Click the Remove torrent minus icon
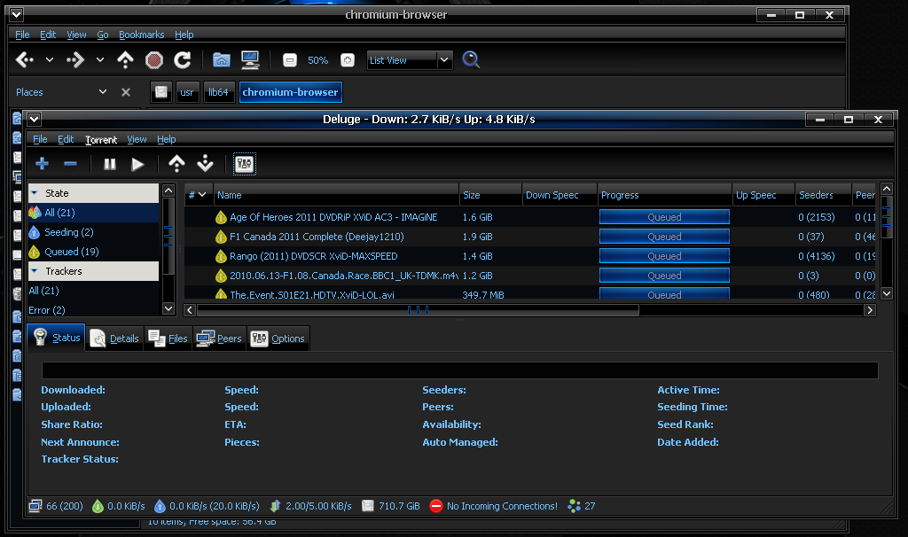908x537 pixels. coord(70,164)
